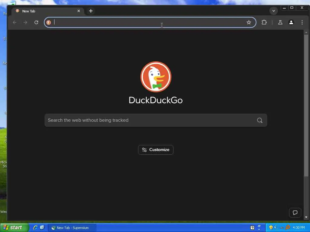Image resolution: width=310 pixels, height=232 pixels.
Task: Click the scrollbar down arrow
Action: pos(306,217)
